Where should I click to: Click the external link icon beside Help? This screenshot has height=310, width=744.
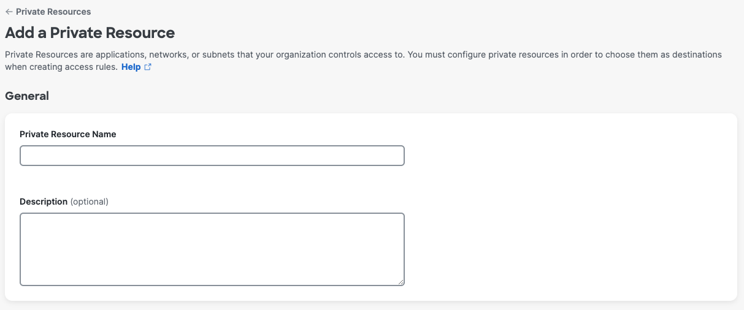pos(148,67)
